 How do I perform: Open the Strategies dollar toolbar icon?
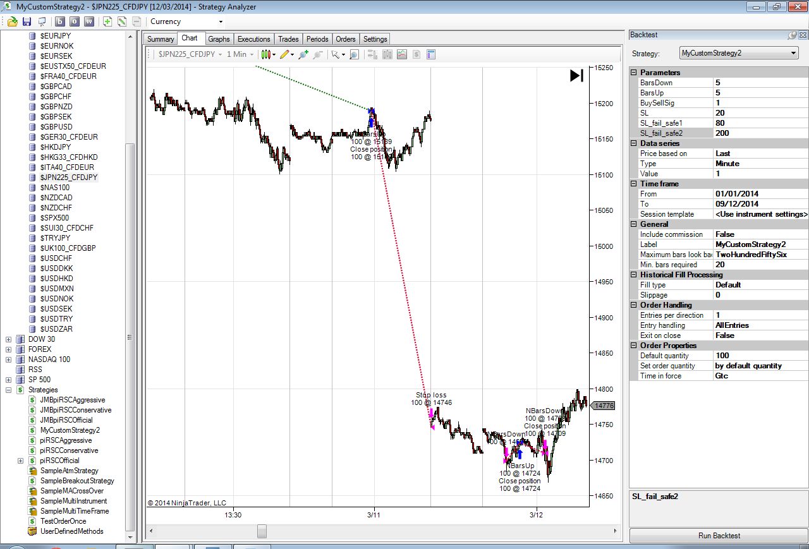tap(417, 54)
